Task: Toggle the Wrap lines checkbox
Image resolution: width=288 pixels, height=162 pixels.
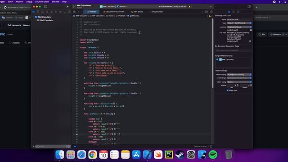Action: pyautogui.click(x=228, y=90)
